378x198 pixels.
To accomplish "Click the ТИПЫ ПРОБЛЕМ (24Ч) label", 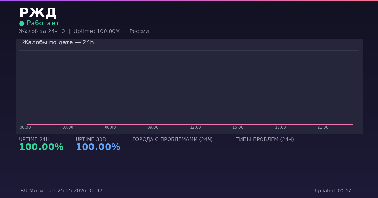I will (x=265, y=140).
